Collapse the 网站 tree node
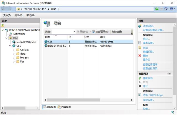The image size is (177, 115). 6,38
